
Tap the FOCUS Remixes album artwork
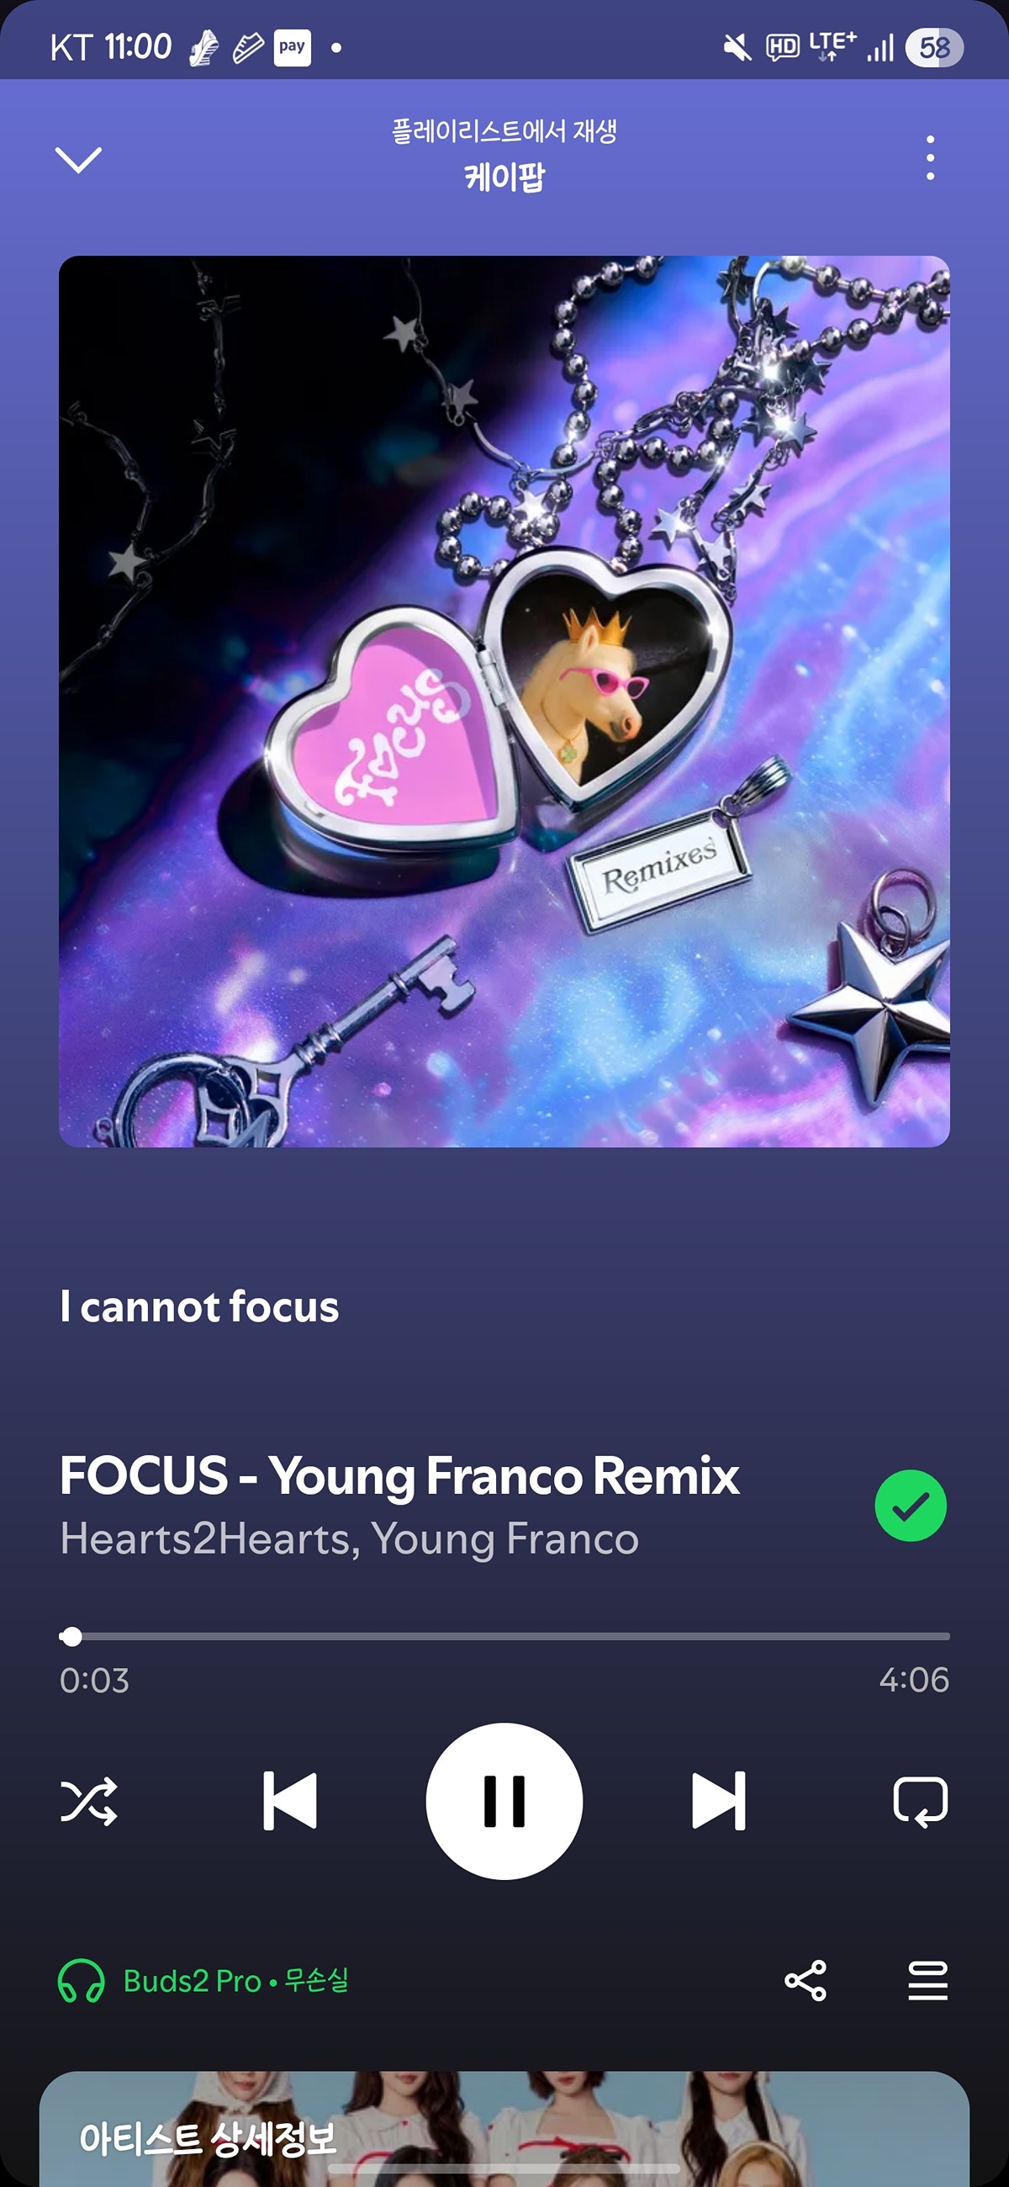[x=504, y=702]
